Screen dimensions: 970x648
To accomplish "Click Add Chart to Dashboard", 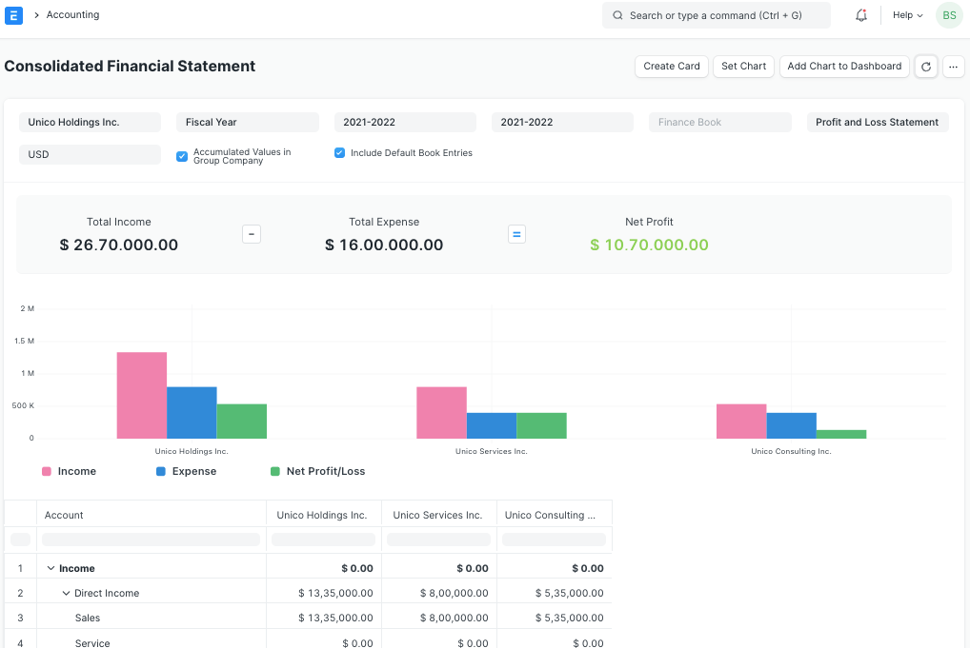I will point(842,67).
